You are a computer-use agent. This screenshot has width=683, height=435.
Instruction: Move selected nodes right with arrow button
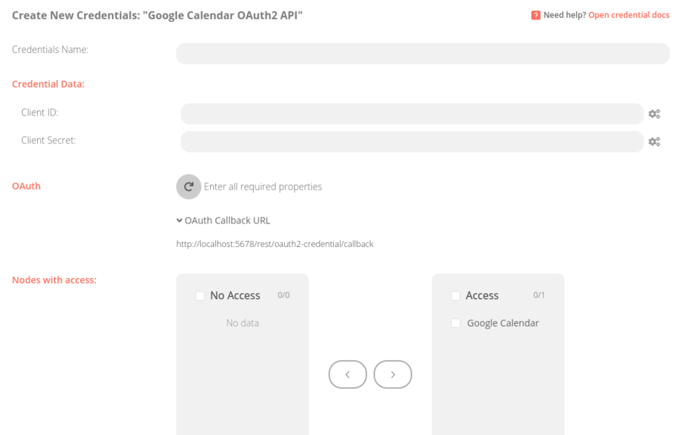pos(393,375)
